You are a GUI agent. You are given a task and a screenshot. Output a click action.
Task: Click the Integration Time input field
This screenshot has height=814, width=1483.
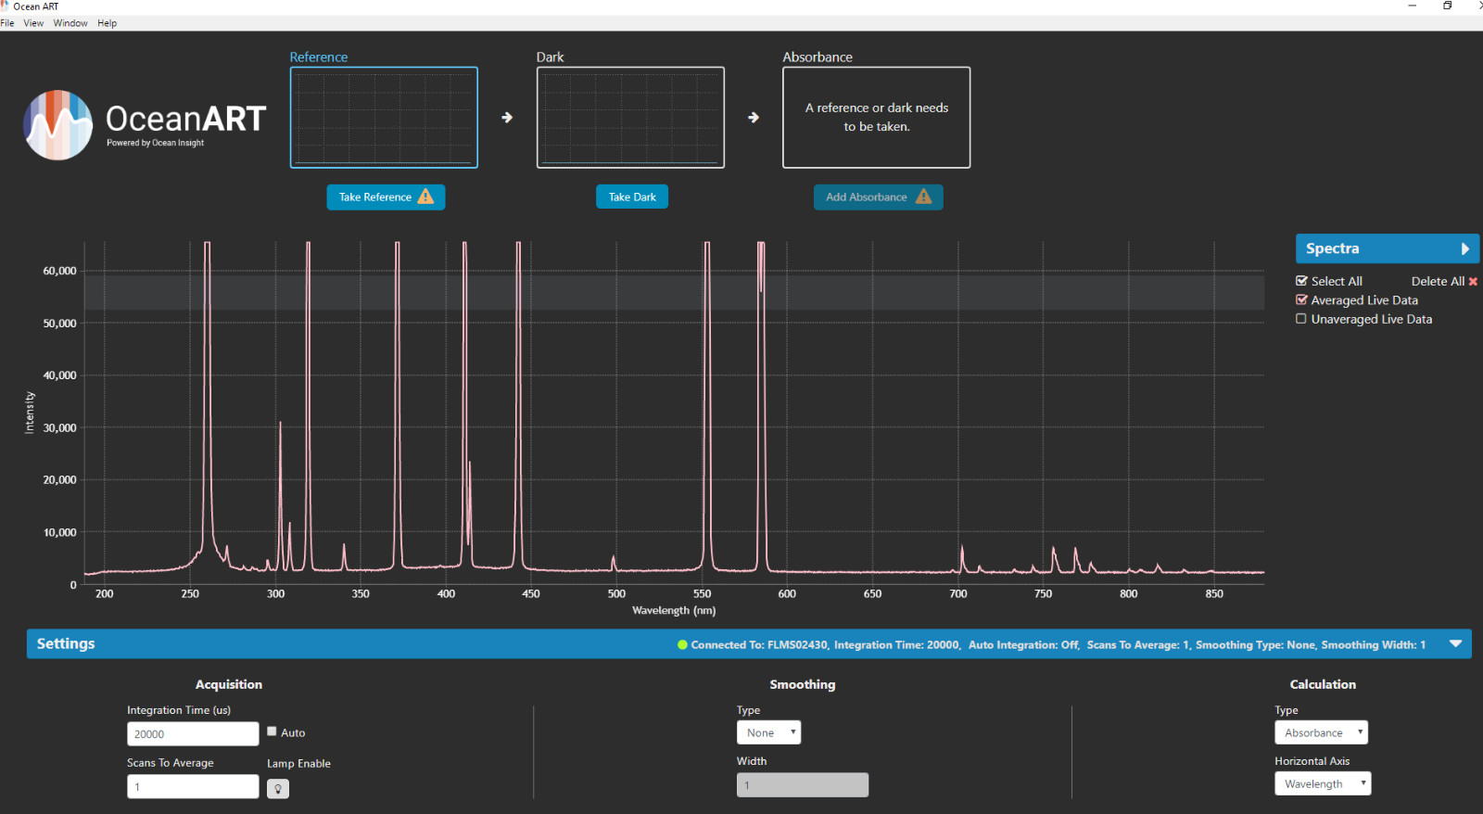point(193,734)
